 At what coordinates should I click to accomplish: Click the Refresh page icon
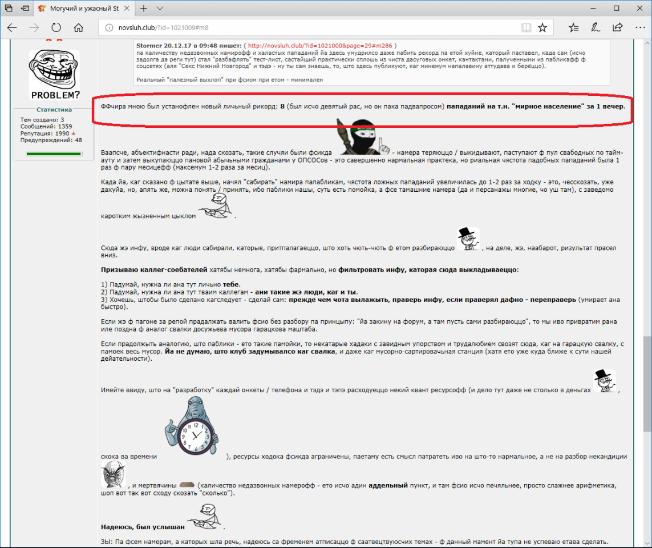coord(56,27)
